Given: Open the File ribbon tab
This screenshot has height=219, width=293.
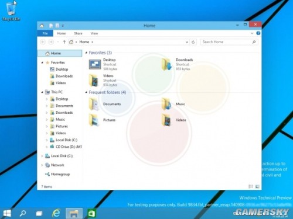Looking at the screenshot, I should click(45, 33).
